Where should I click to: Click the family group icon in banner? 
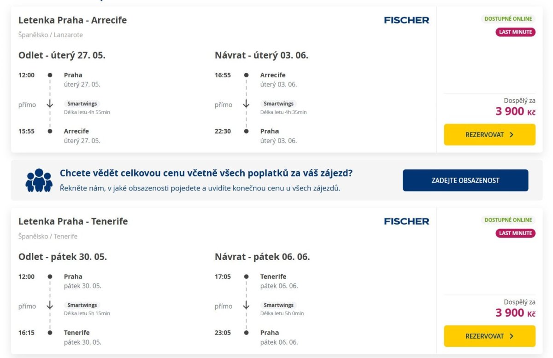39,180
